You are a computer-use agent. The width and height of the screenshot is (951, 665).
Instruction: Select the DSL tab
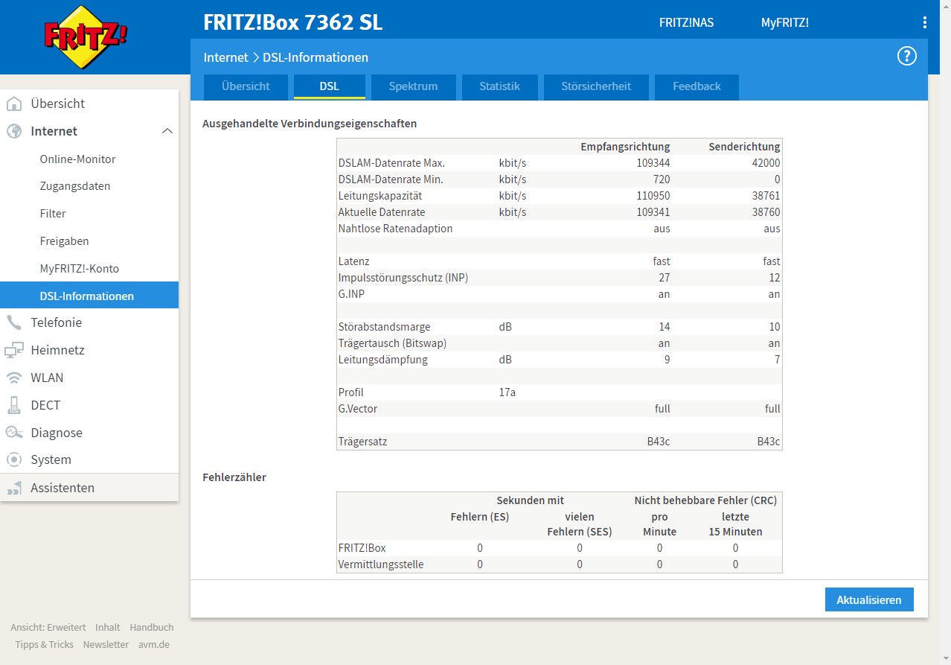tap(330, 86)
